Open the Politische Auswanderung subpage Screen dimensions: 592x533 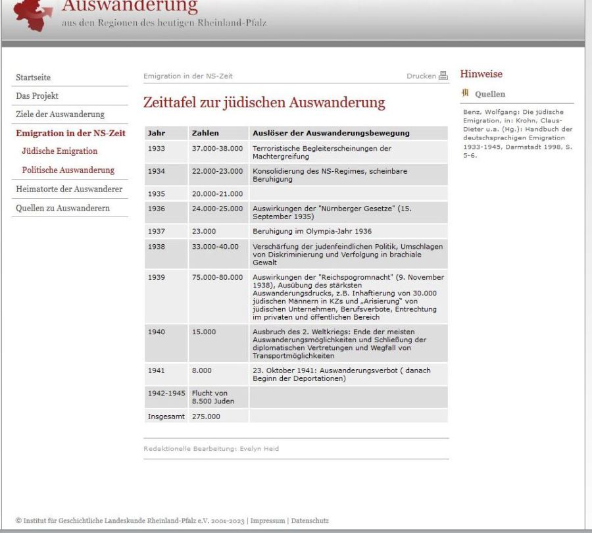[x=68, y=170]
